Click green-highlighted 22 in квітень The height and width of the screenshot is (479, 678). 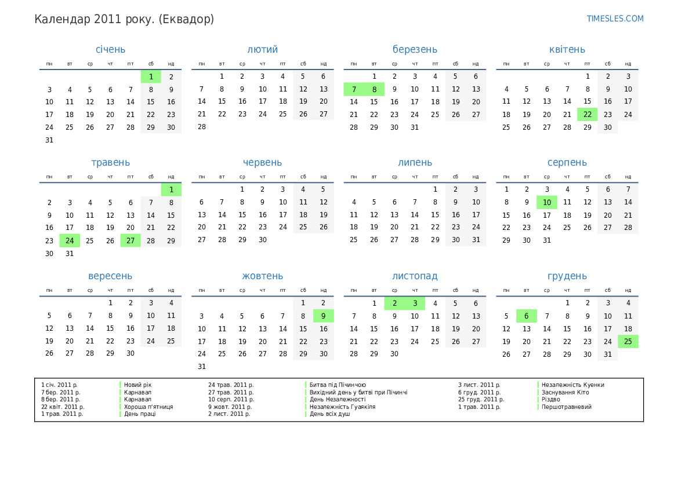[587, 115]
